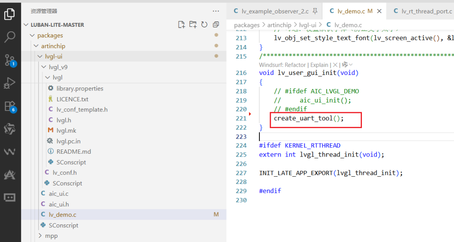454x242 pixels.
Task: Open lv_conf_template.h file
Action: [x=124, y=110]
